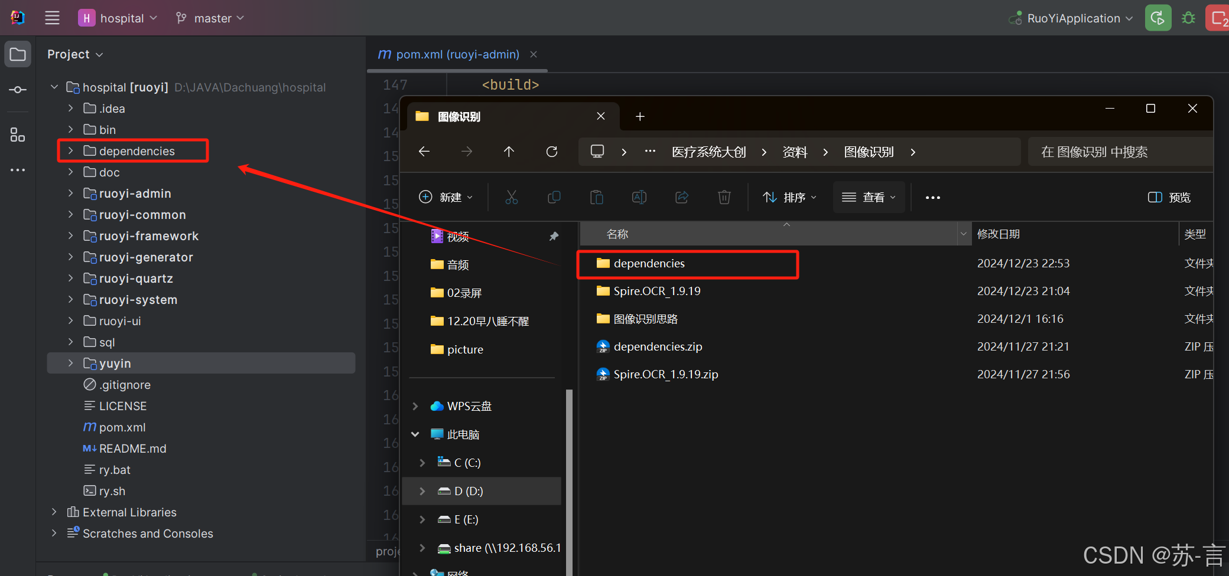Add a new Explorer tab
Viewport: 1229px width, 576px height.
640,116
